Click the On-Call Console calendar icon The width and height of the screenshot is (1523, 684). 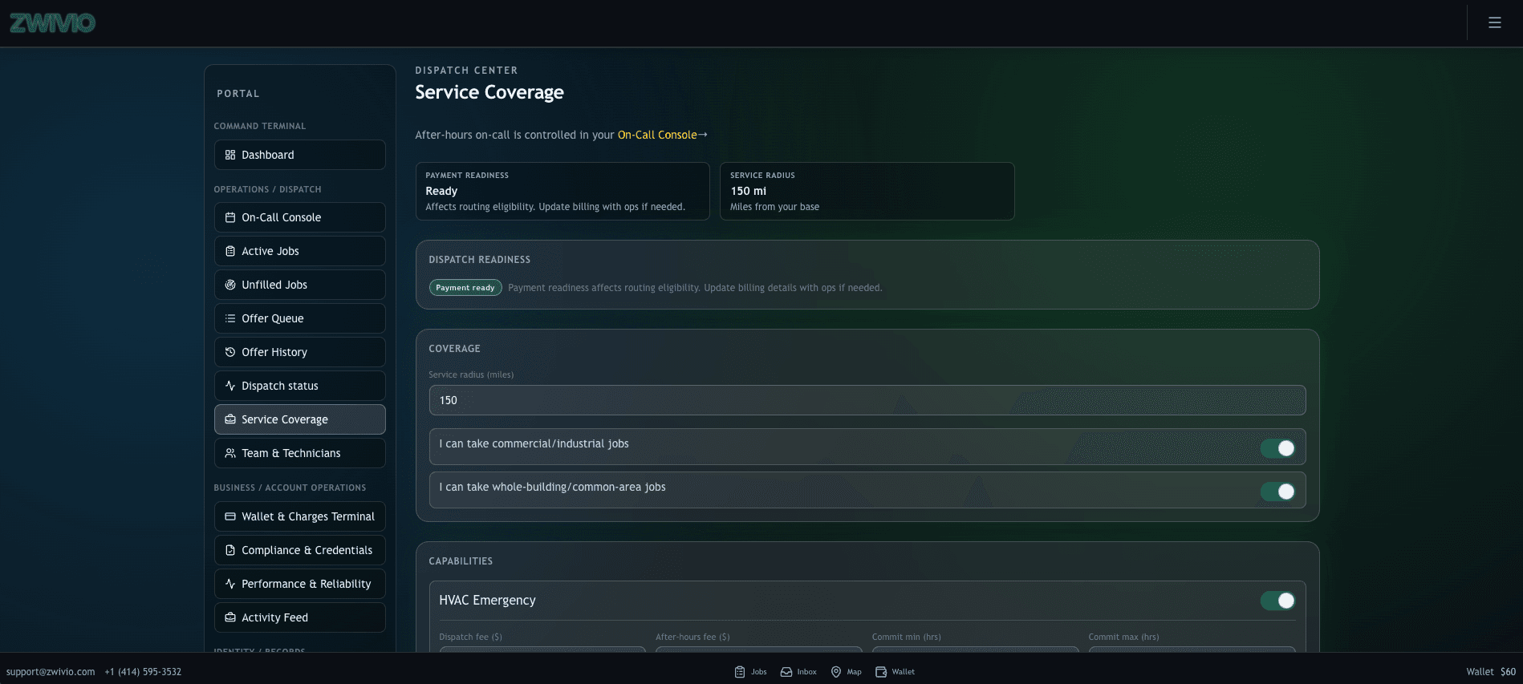coord(230,217)
